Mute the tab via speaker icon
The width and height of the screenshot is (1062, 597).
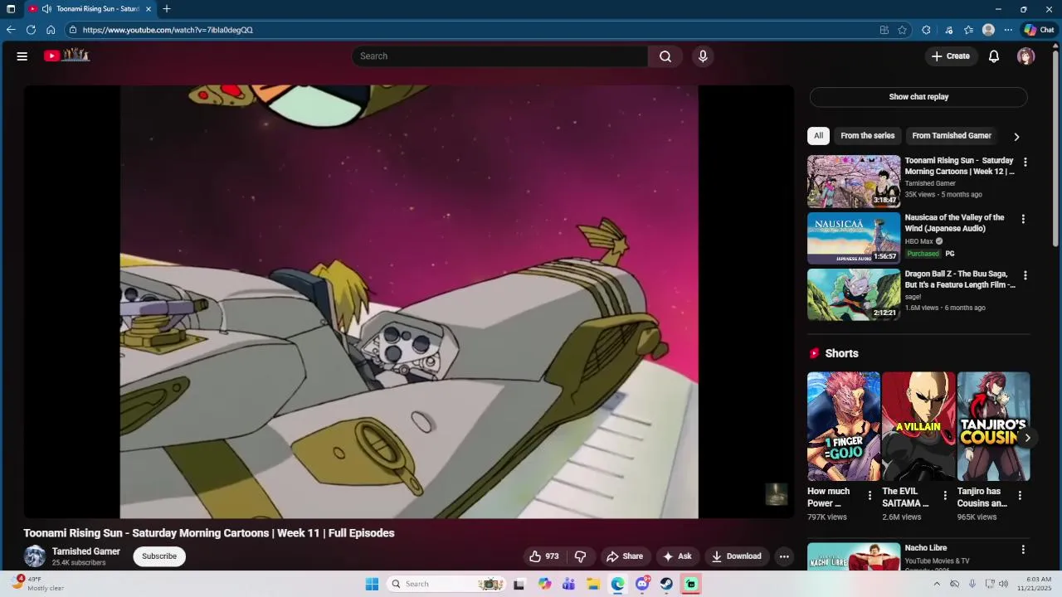[46, 9]
